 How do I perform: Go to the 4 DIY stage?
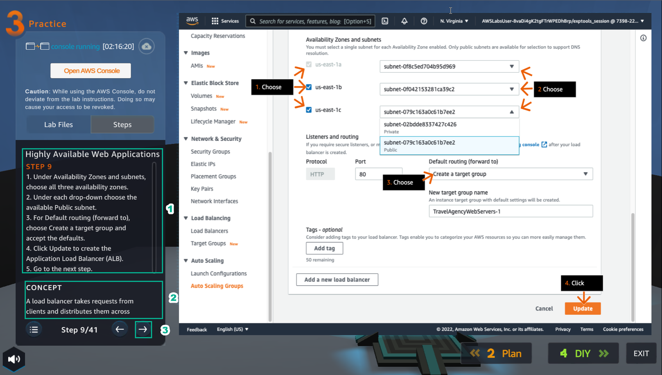pos(583,353)
